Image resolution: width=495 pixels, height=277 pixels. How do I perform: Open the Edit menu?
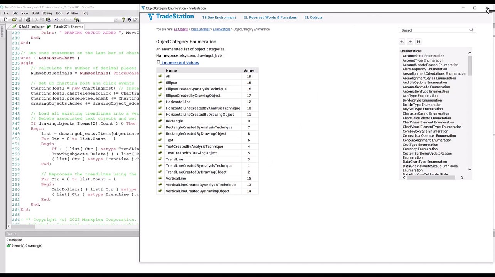[x=15, y=13]
